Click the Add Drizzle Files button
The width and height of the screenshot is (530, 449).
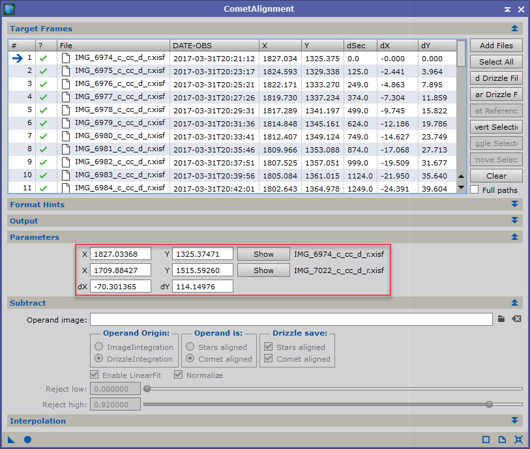496,78
